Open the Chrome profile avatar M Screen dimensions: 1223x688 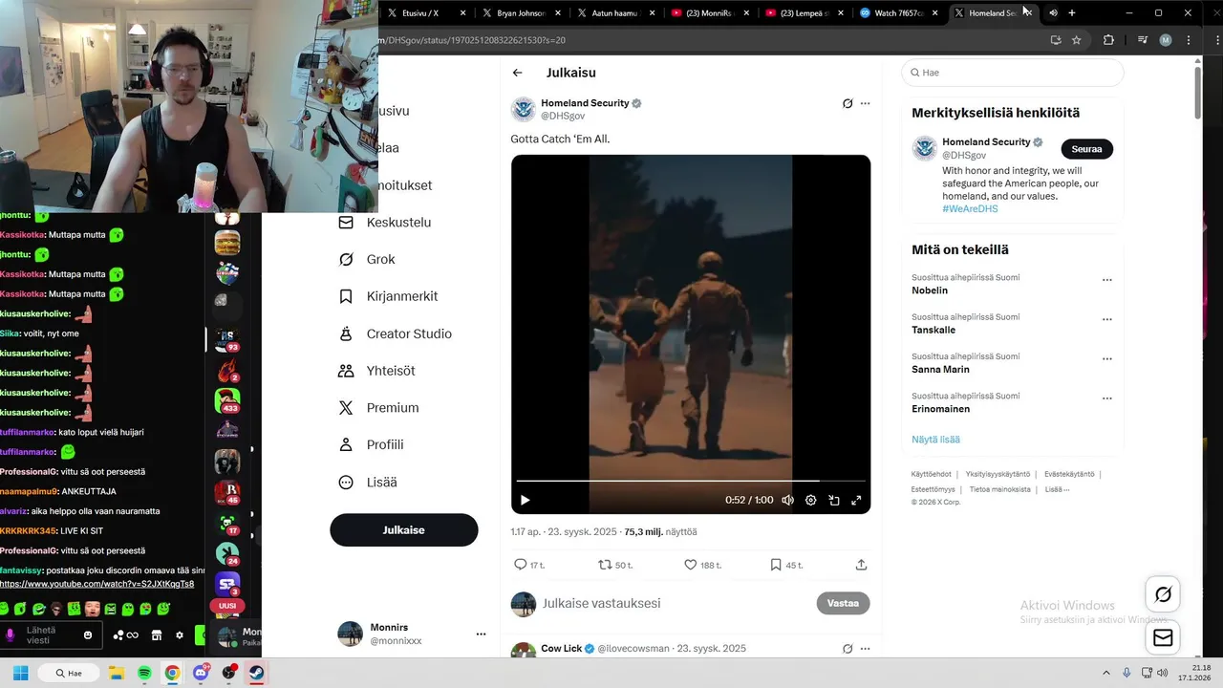point(1166,40)
